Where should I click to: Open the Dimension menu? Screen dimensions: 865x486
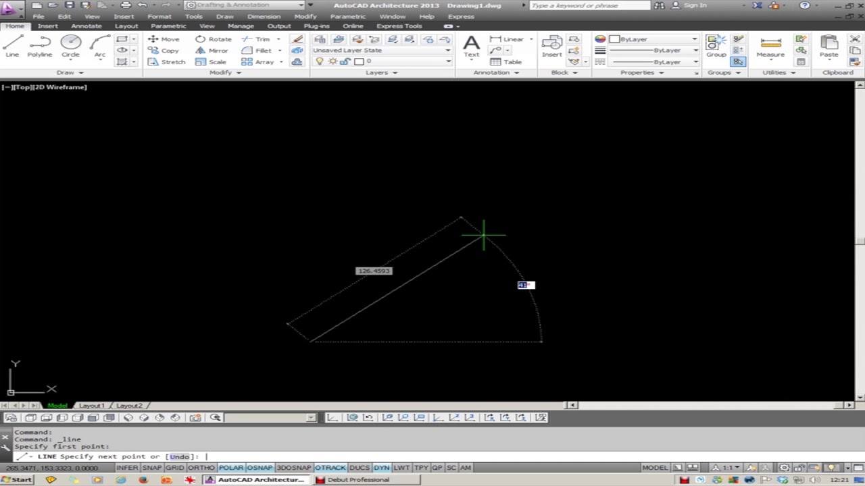click(x=264, y=16)
